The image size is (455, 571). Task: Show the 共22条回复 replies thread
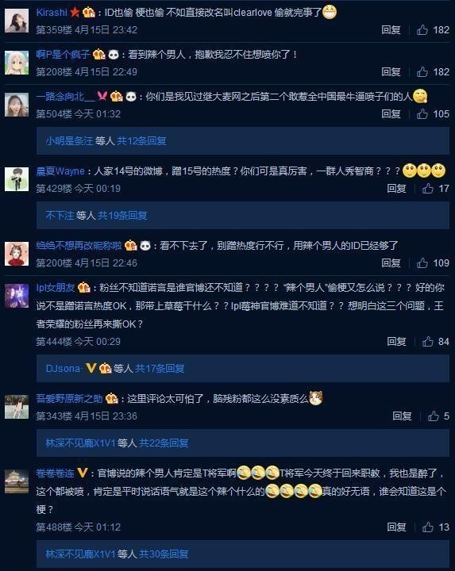tap(164, 443)
